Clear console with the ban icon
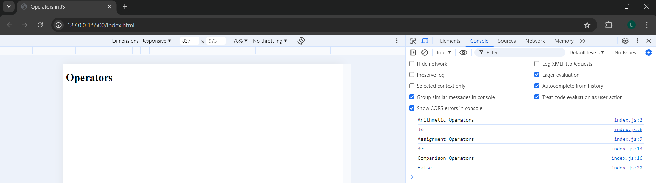 pos(425,53)
